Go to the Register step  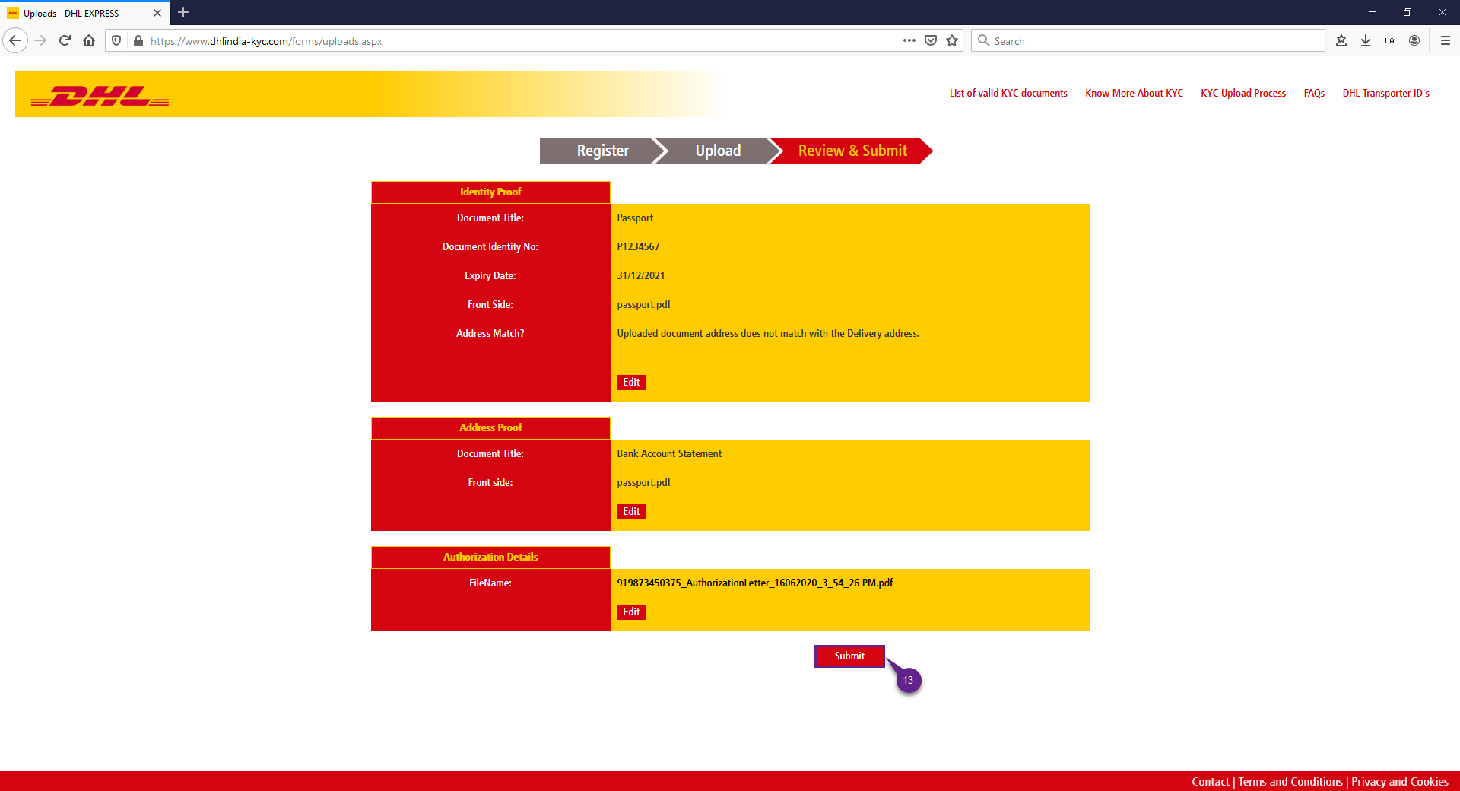pos(602,151)
